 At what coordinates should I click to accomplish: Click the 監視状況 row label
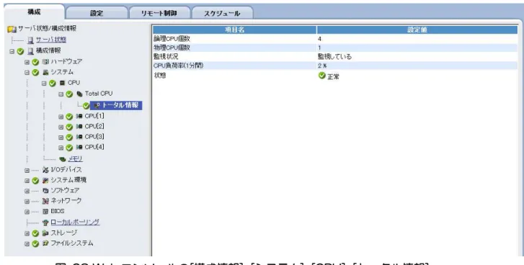pyautogui.click(x=166, y=57)
